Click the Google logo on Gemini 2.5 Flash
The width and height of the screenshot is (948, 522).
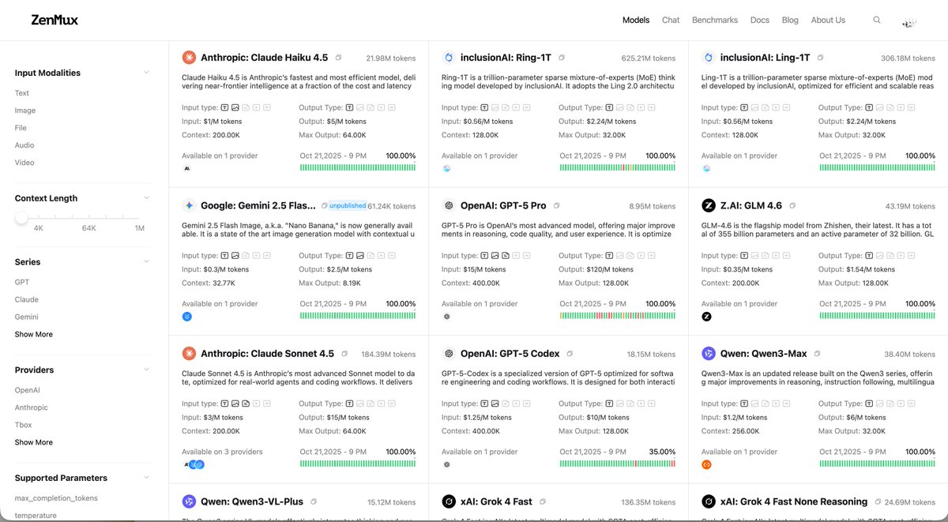[189, 205]
